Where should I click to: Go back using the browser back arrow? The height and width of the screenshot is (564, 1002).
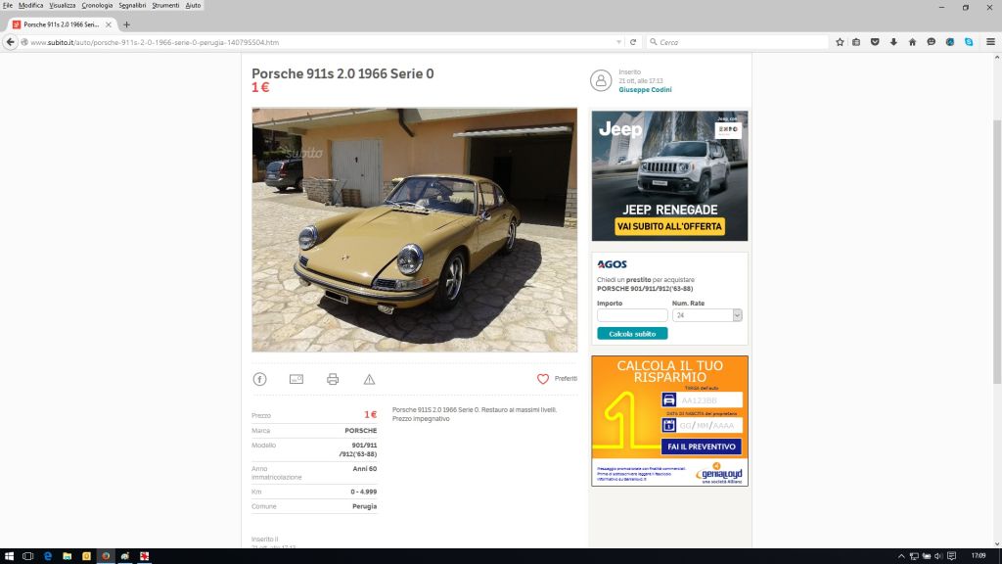point(10,42)
